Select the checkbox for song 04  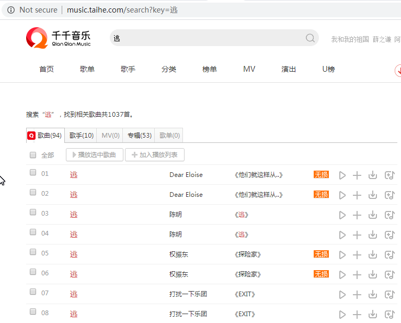click(33, 232)
